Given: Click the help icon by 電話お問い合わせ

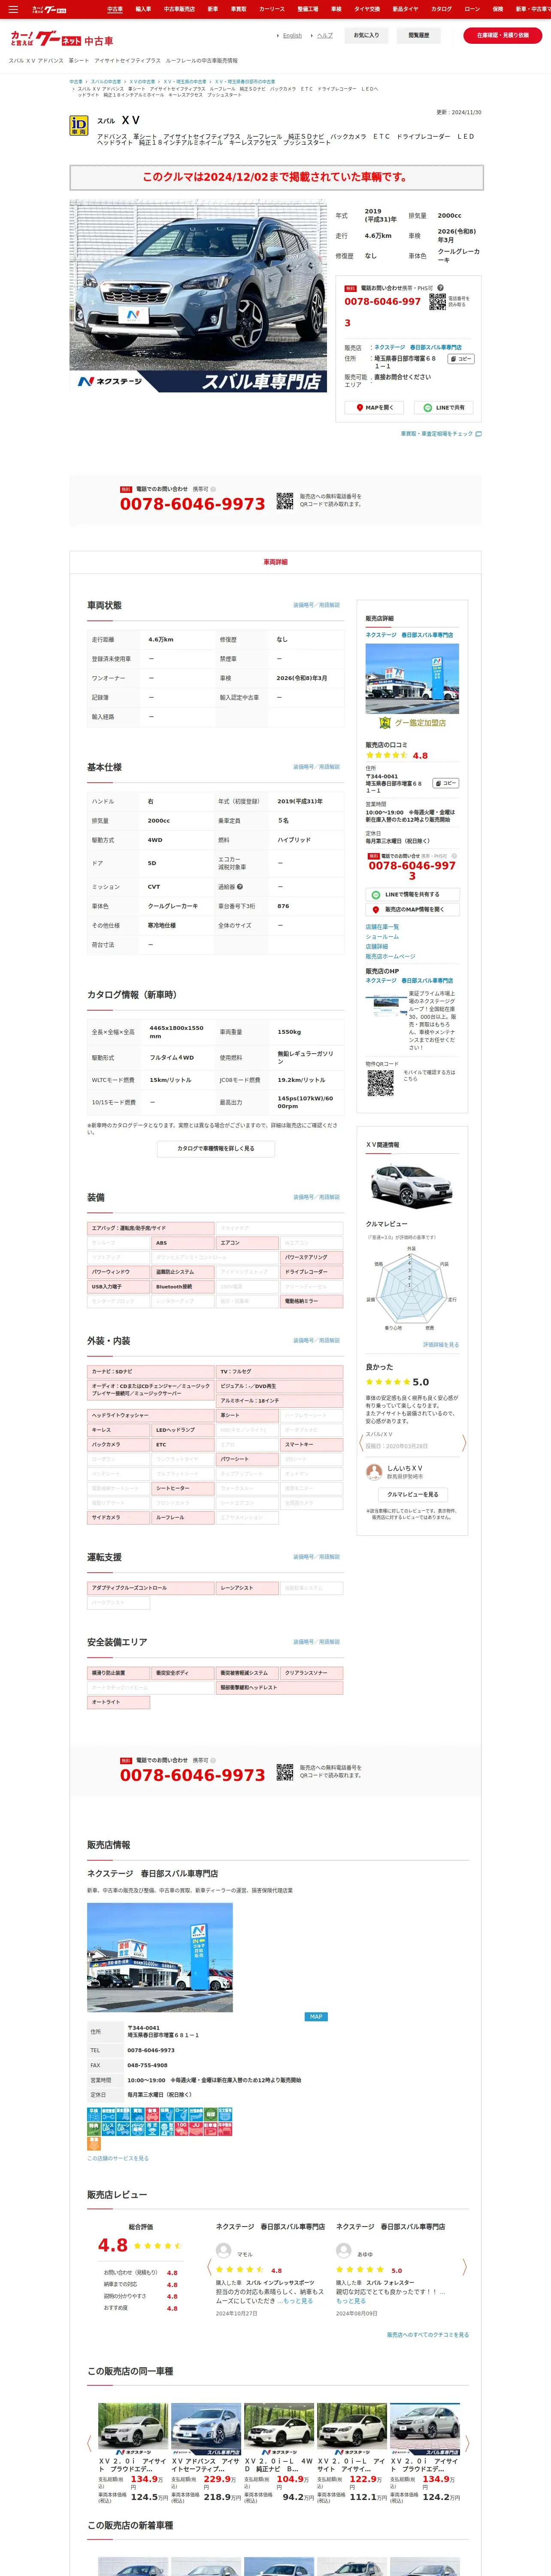Looking at the screenshot, I should [x=440, y=288].
